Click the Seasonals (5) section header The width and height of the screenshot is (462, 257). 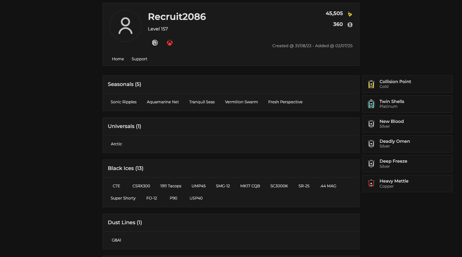coord(124,84)
